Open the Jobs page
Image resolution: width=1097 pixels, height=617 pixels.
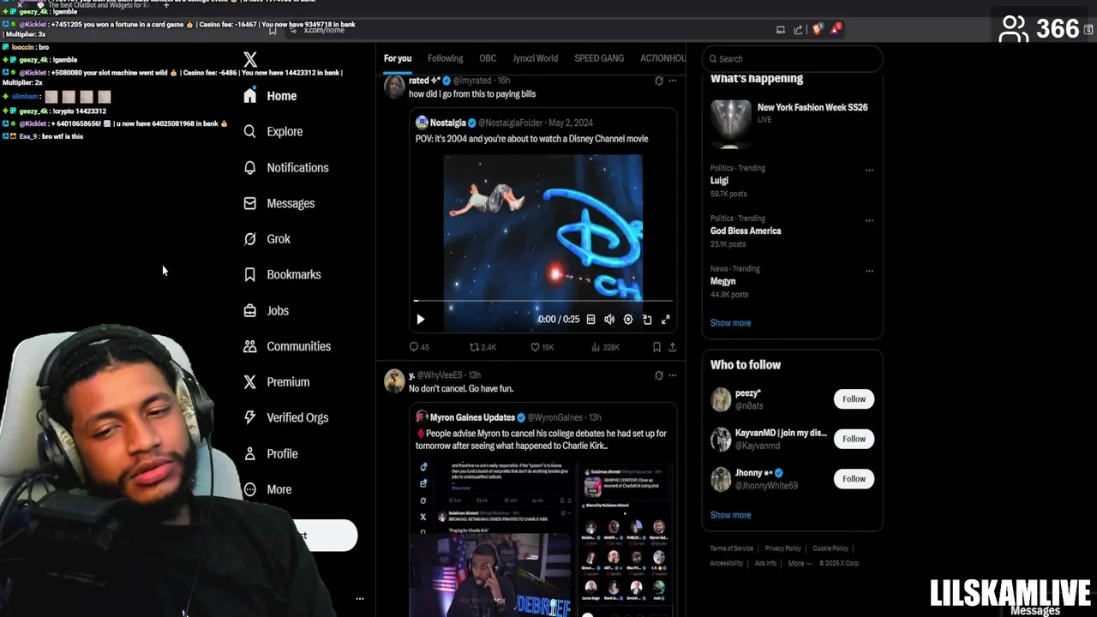pos(266,311)
